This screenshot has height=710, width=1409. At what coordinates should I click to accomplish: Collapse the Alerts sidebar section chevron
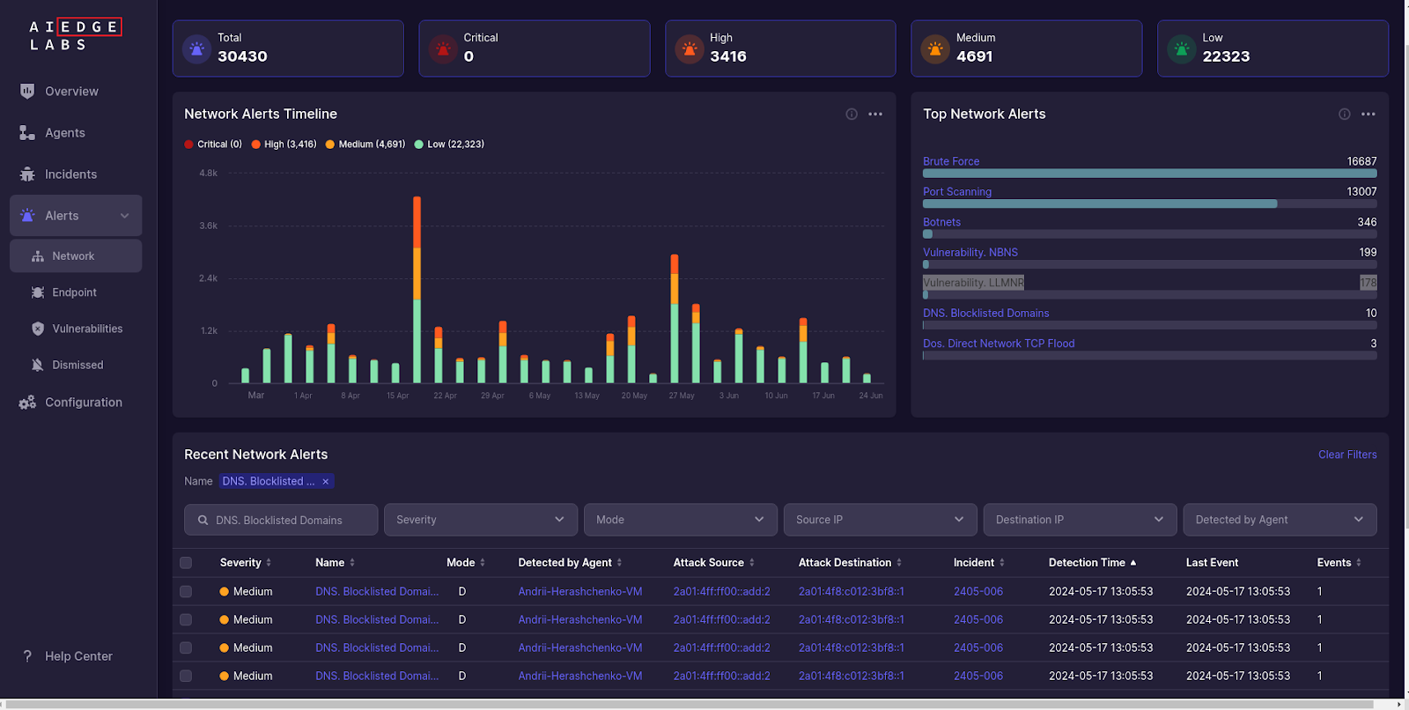coord(124,216)
